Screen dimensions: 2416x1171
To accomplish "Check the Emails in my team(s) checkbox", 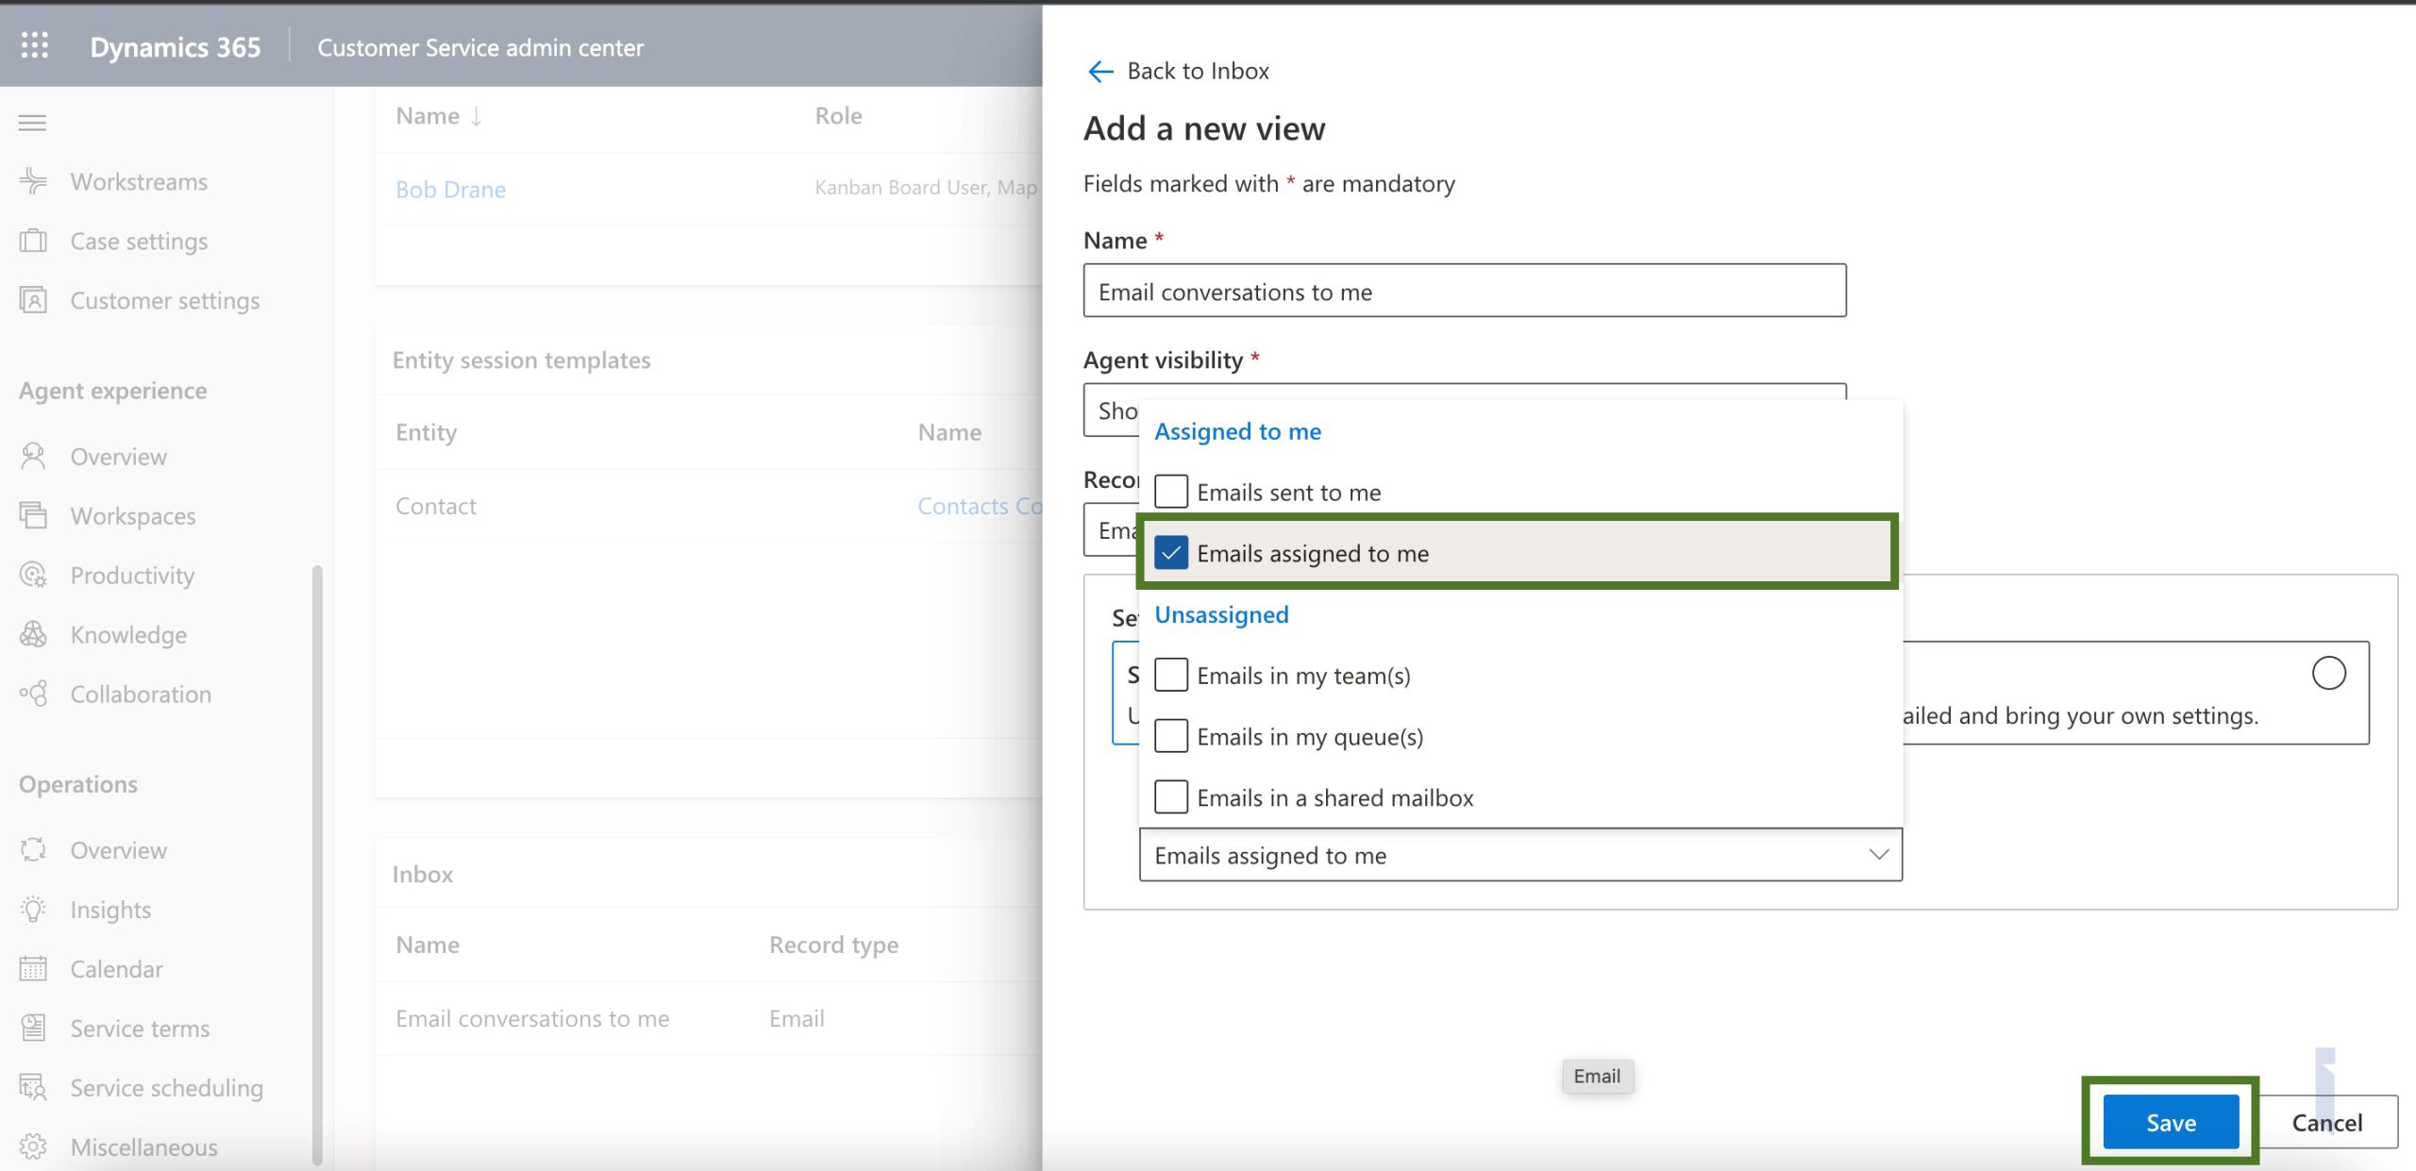I will coord(1171,675).
